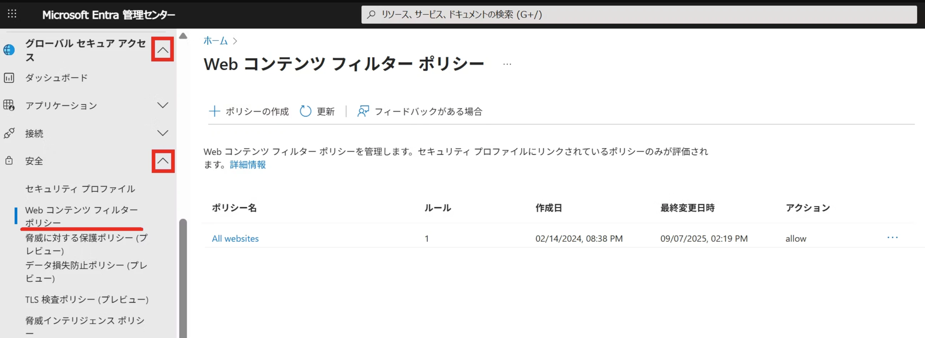Image resolution: width=925 pixels, height=338 pixels.
Task: Open TLS 検査ポリシー (プレビュー)
Action: click(x=87, y=299)
